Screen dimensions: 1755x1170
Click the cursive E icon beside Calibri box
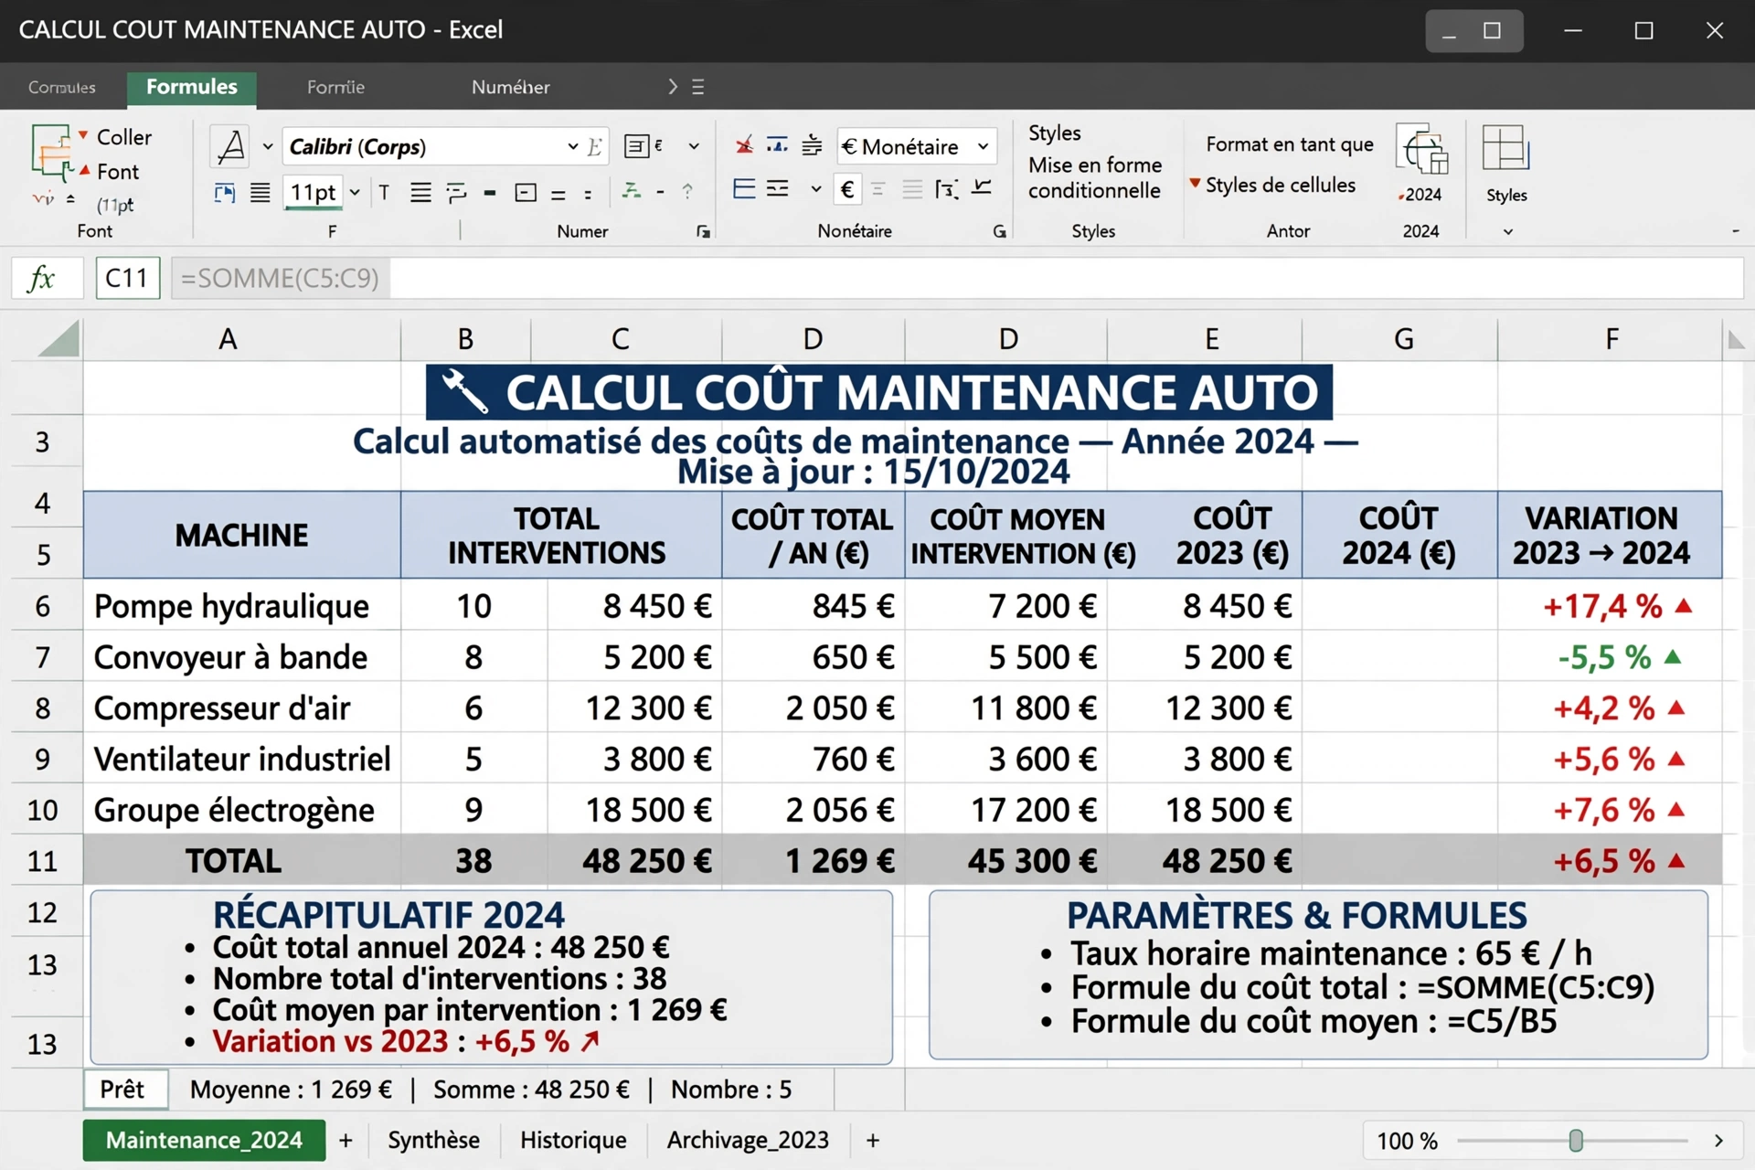click(594, 146)
